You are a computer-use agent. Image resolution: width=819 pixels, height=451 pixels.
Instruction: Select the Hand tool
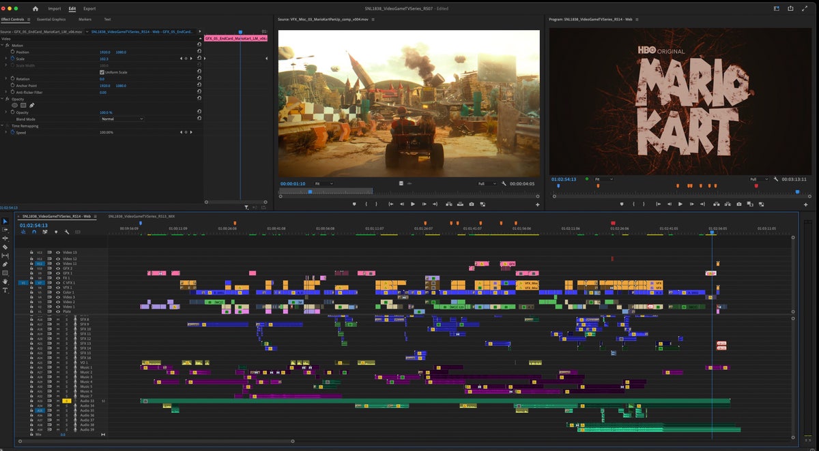(x=5, y=281)
